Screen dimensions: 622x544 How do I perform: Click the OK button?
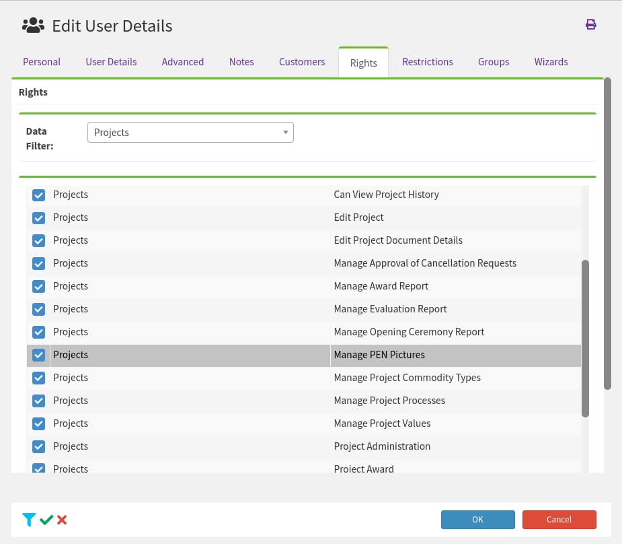[477, 519]
